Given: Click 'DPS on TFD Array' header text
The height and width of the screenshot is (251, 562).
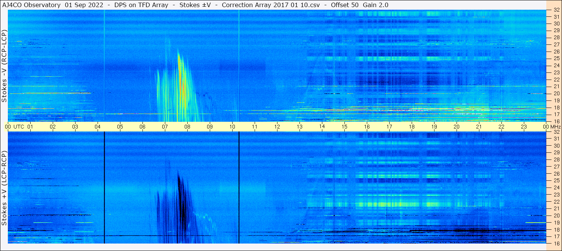Looking at the screenshot, I should pos(141,5).
